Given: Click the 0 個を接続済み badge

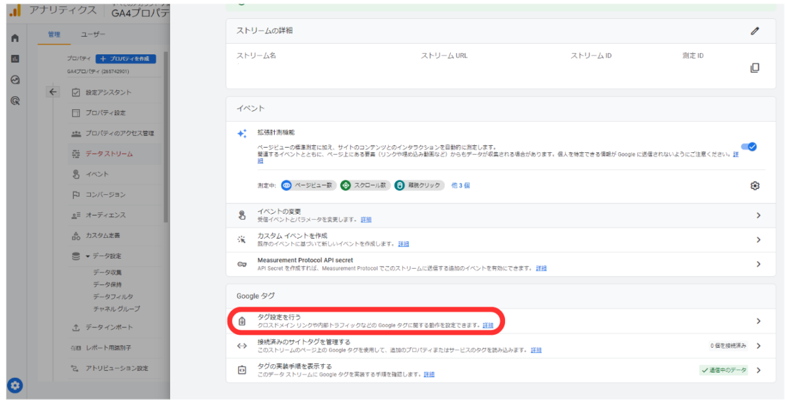Looking at the screenshot, I should [727, 346].
